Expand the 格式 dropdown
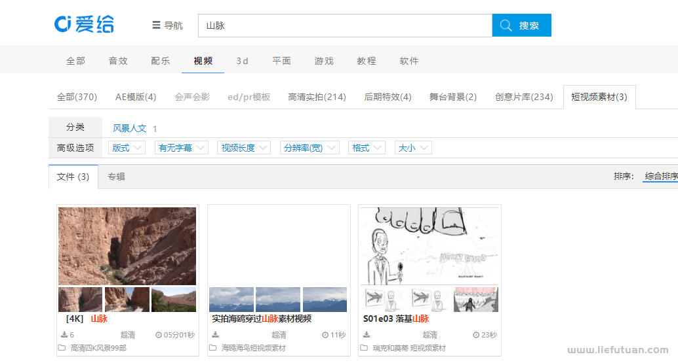 pos(367,148)
